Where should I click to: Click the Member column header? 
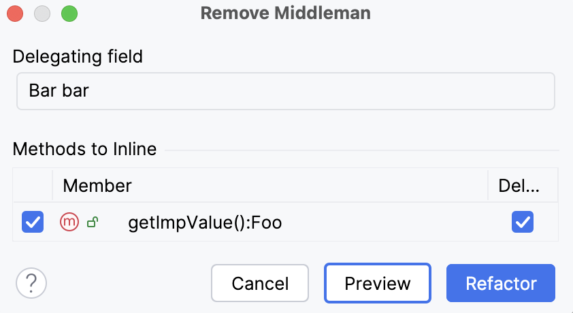[x=97, y=185]
